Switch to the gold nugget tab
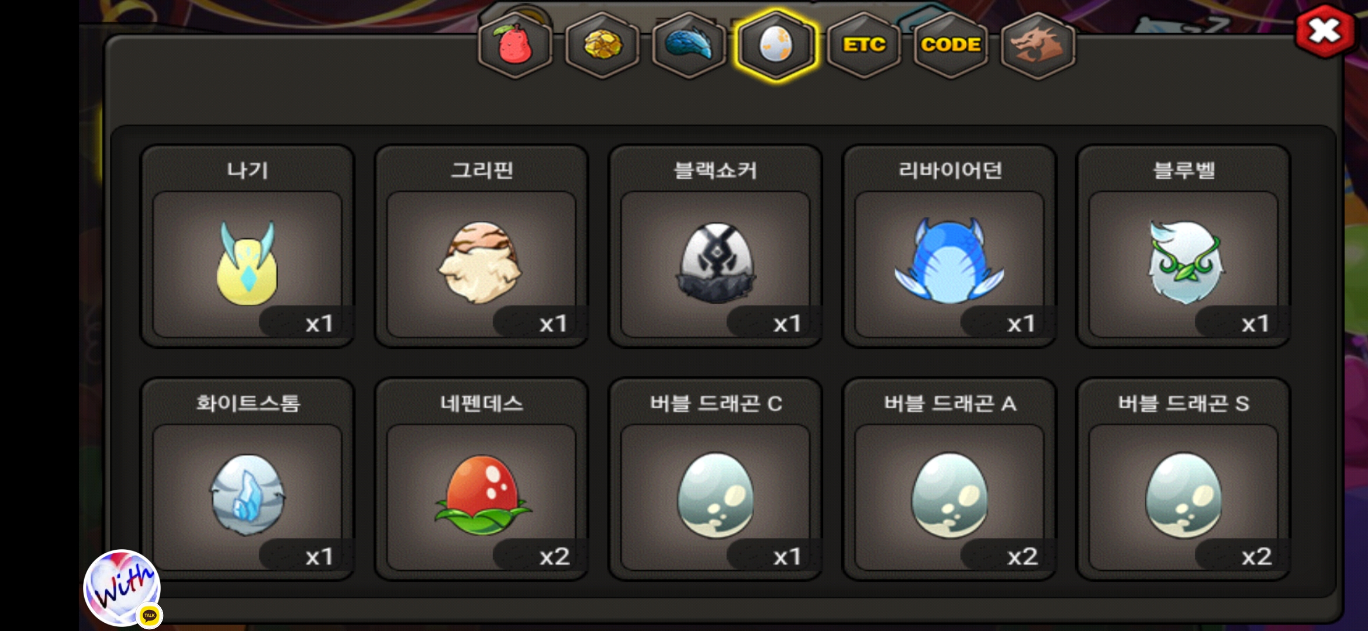This screenshot has width=1368, height=631. (x=602, y=45)
